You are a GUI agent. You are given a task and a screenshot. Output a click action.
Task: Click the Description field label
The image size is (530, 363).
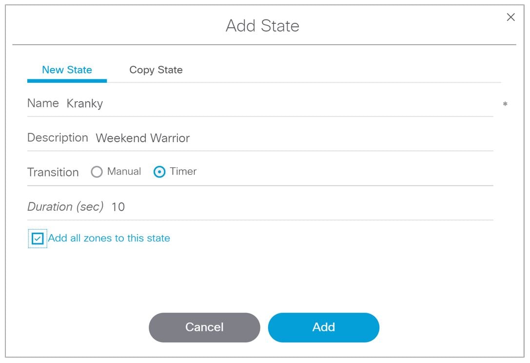tap(58, 138)
